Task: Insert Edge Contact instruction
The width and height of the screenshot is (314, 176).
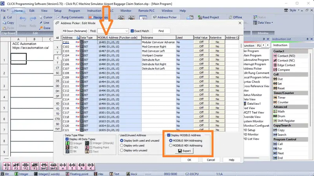Action: point(284,65)
